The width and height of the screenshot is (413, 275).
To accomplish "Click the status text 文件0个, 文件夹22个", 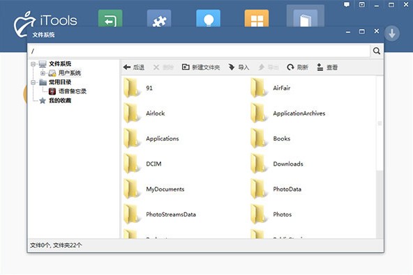I will (x=56, y=245).
